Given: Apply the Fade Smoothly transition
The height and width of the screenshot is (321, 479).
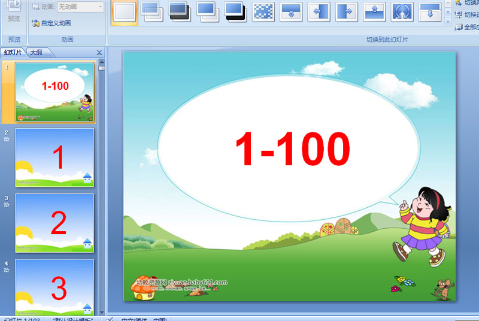Looking at the screenshot, I should click(x=152, y=12).
